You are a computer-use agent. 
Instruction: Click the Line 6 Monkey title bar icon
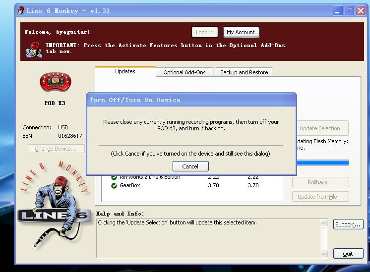coord(21,10)
